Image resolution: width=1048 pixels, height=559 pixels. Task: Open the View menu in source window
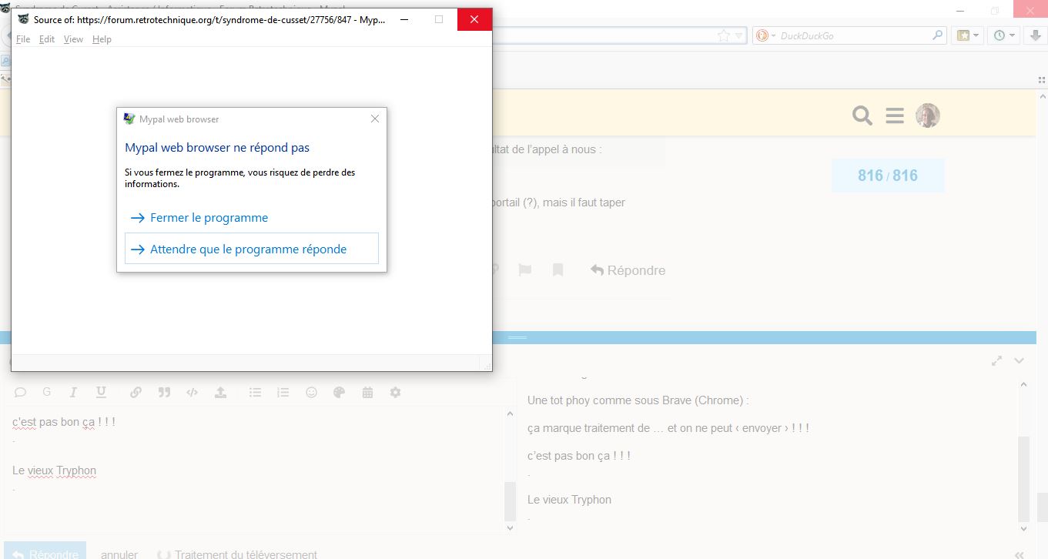click(73, 39)
